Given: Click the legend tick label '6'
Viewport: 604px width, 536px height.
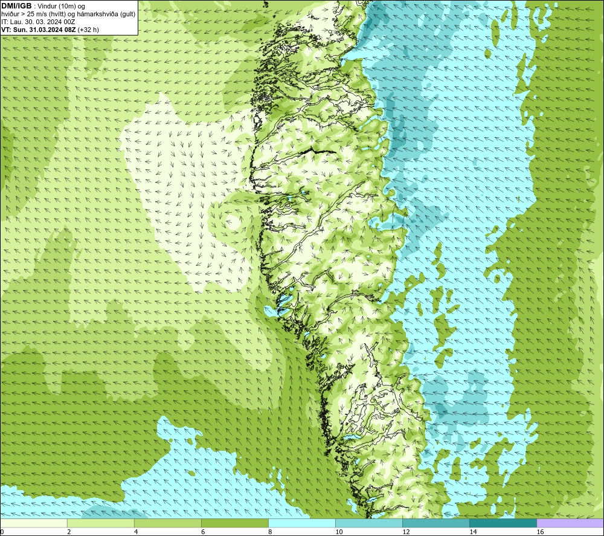Looking at the screenshot, I should 203,532.
